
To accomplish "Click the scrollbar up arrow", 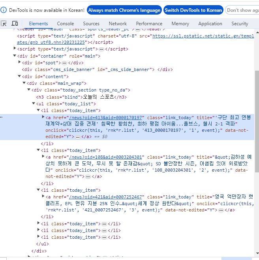I will [x=257, y=32].
